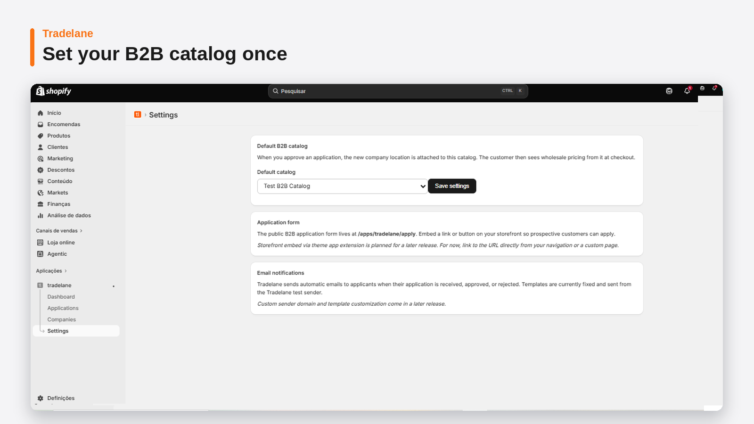Open the Agentic sales channel icon
Image resolution: width=754 pixels, height=424 pixels.
[x=41, y=254]
